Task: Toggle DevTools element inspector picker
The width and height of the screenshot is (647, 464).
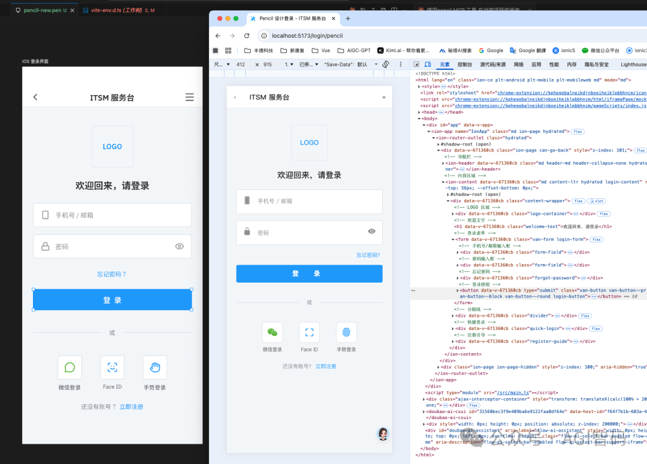Action: click(416, 64)
